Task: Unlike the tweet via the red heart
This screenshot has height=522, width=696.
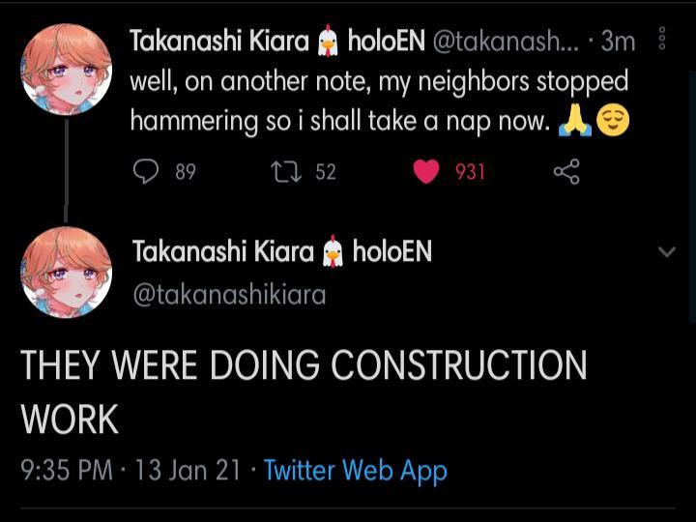Action: (x=426, y=172)
